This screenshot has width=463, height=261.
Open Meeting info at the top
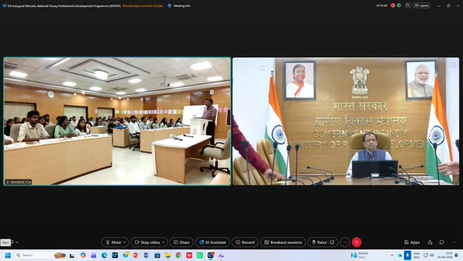point(179,5)
